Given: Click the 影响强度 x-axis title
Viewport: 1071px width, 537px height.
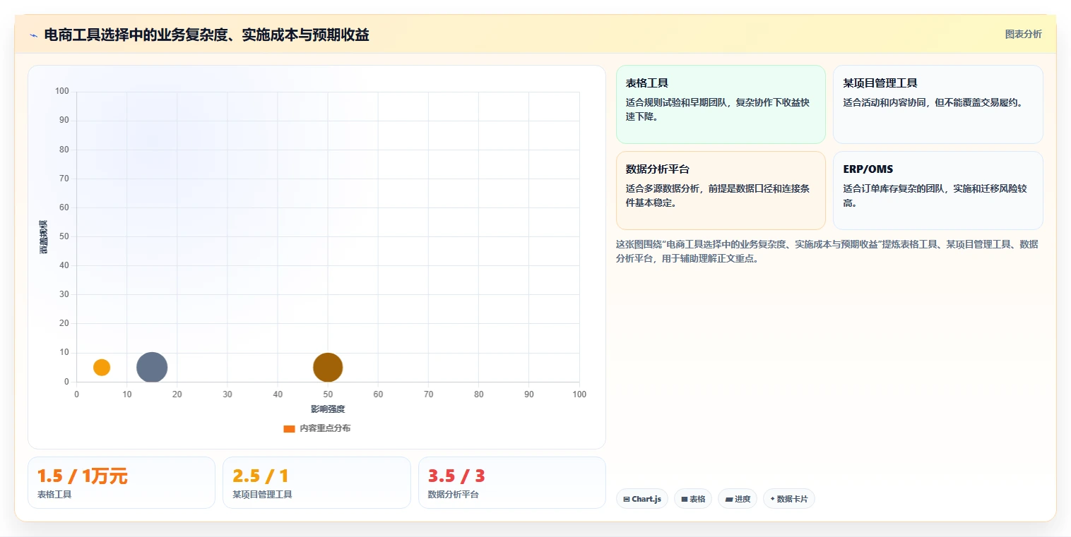Looking at the screenshot, I should pyautogui.click(x=328, y=409).
